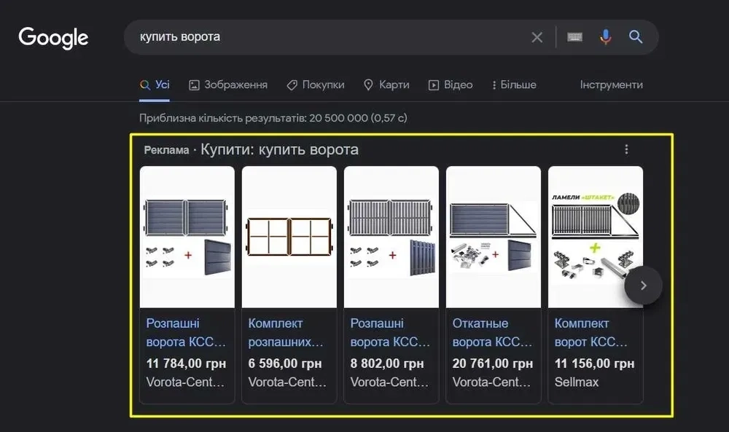Open the Відео tab
Screen dimensions: 729x432
(x=451, y=85)
